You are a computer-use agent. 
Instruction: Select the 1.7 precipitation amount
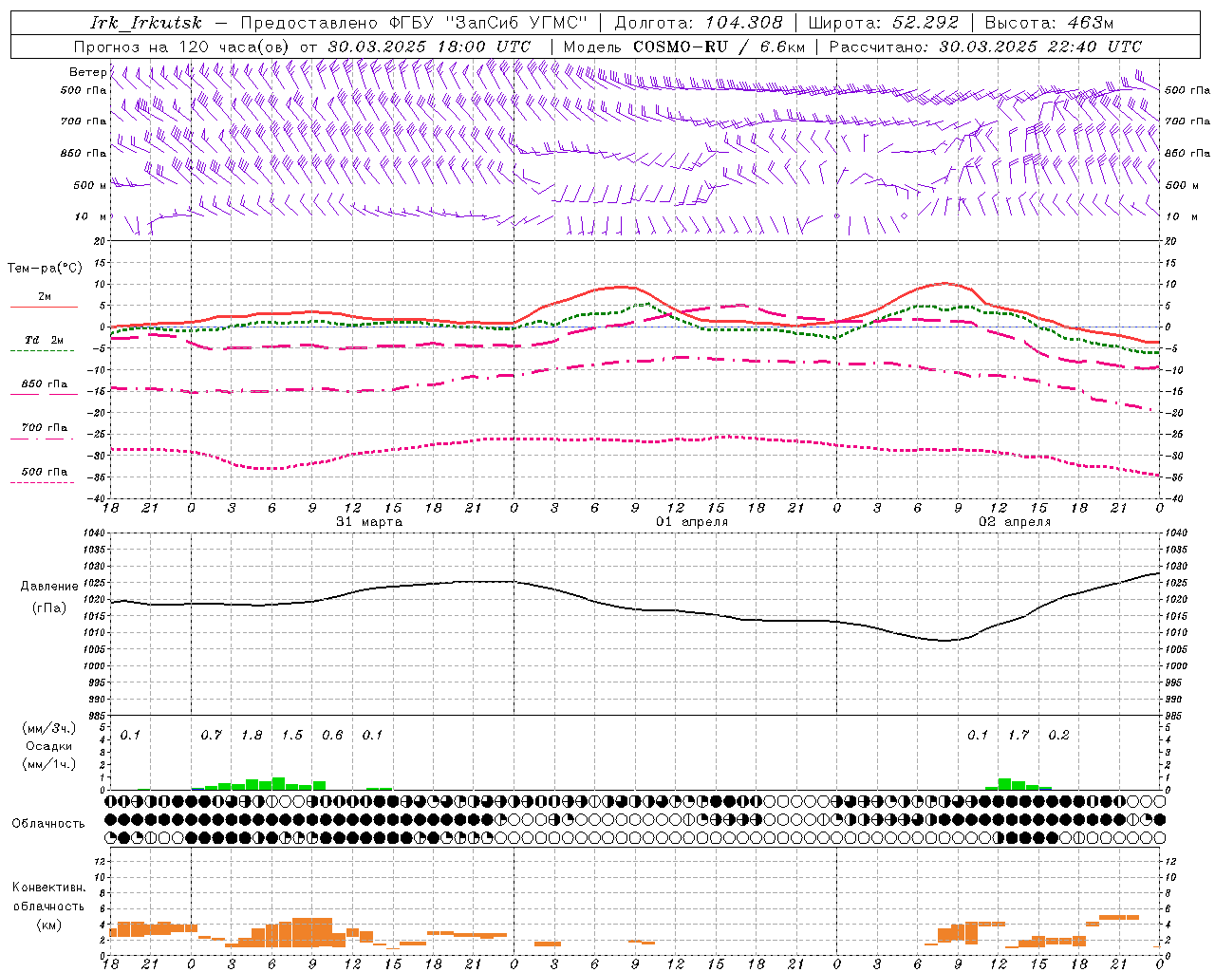coord(1019,736)
